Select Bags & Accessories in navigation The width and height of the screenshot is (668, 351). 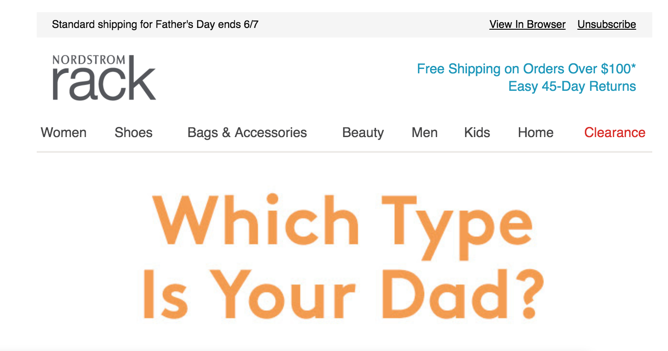(247, 133)
